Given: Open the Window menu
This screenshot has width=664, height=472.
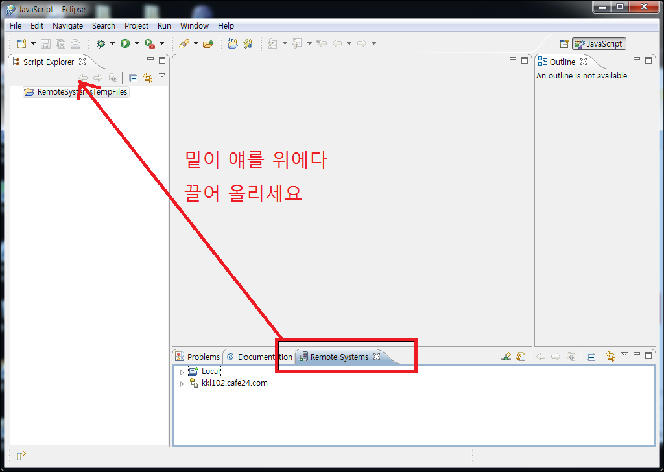Looking at the screenshot, I should [x=194, y=26].
